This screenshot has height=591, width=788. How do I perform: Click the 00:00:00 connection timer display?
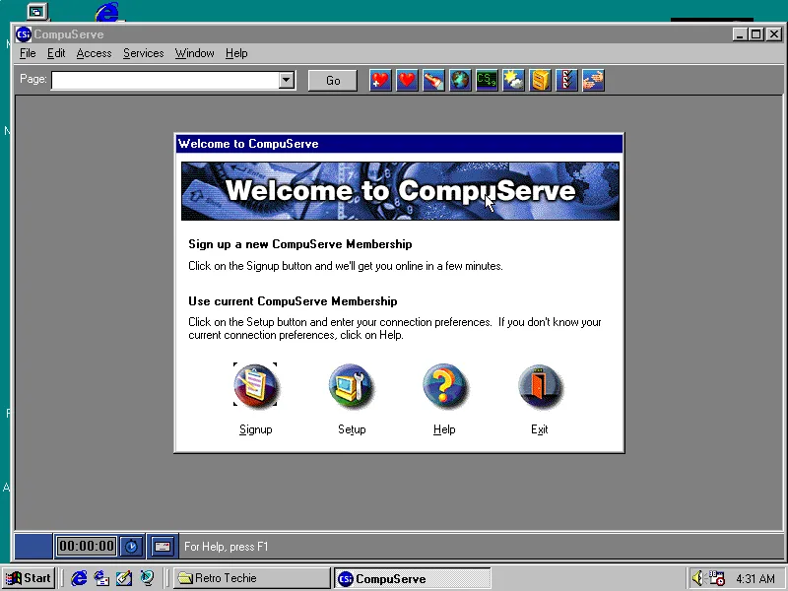pyautogui.click(x=87, y=547)
